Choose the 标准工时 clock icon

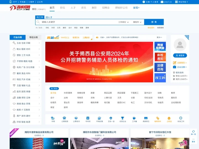(181, 118)
